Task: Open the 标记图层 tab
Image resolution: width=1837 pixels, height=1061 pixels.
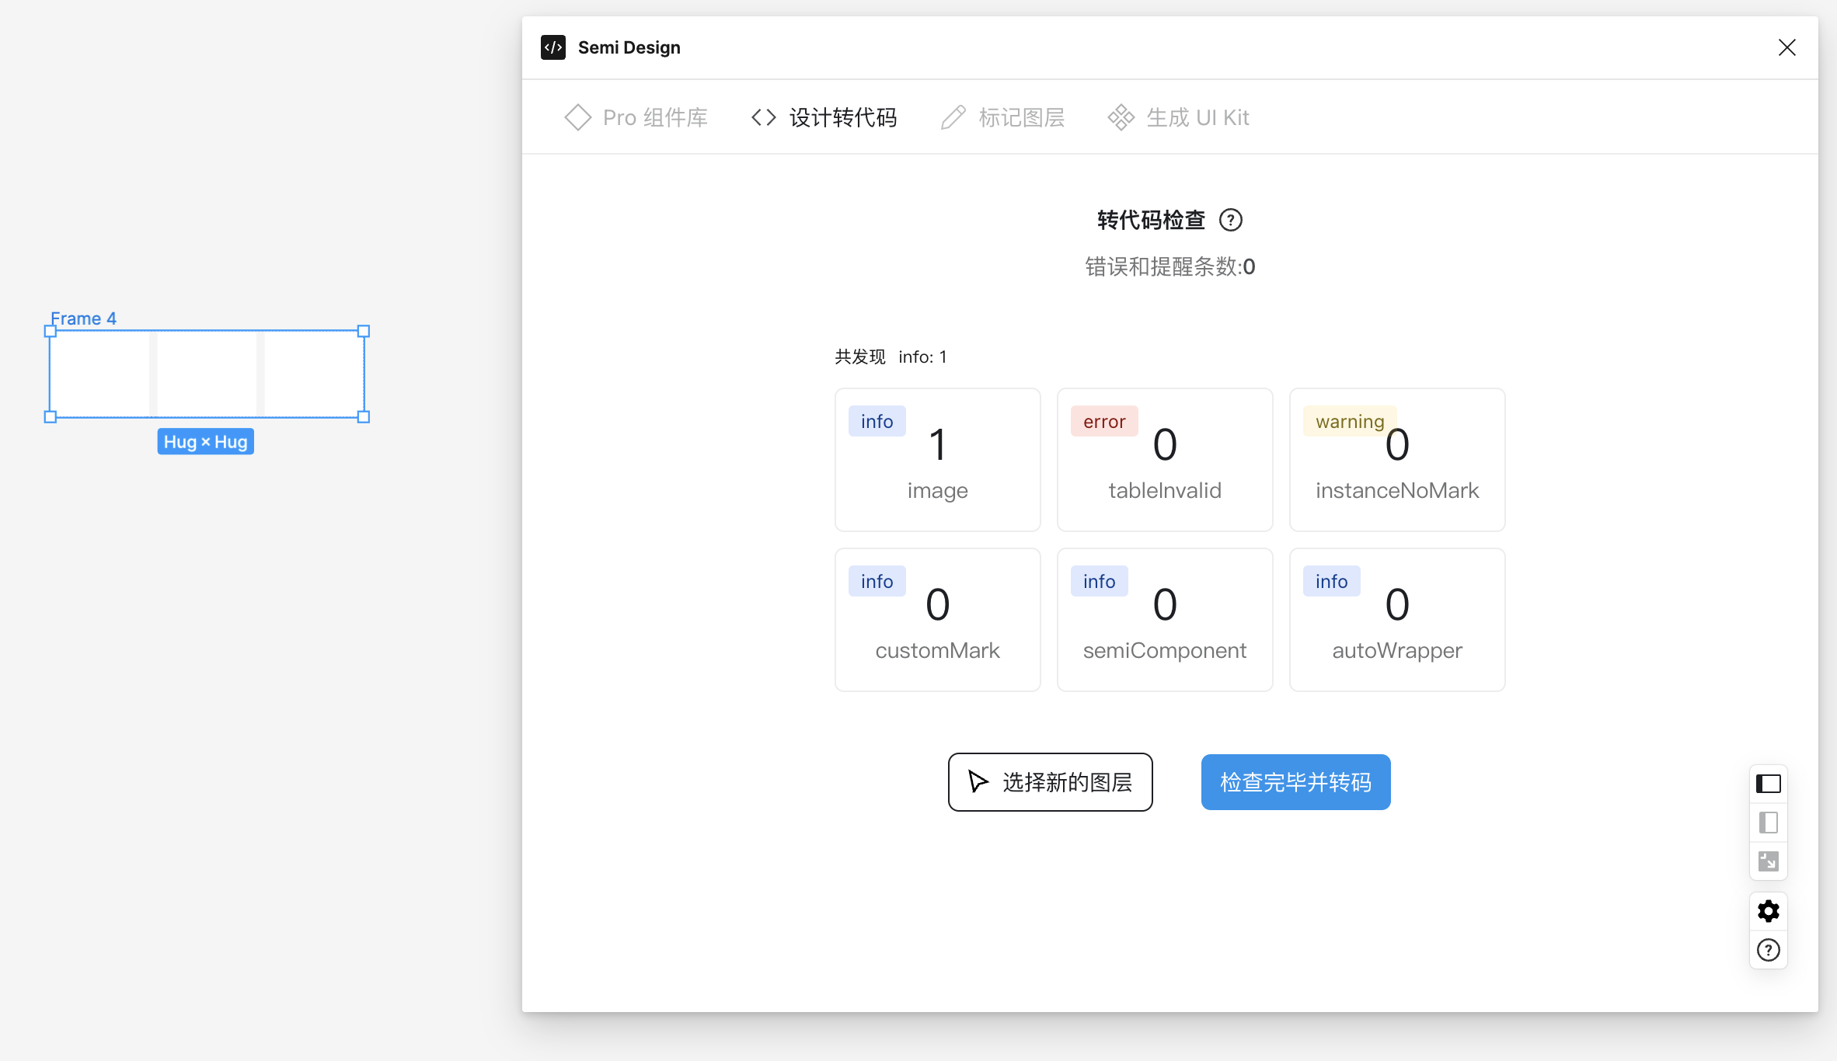Action: tap(1002, 117)
